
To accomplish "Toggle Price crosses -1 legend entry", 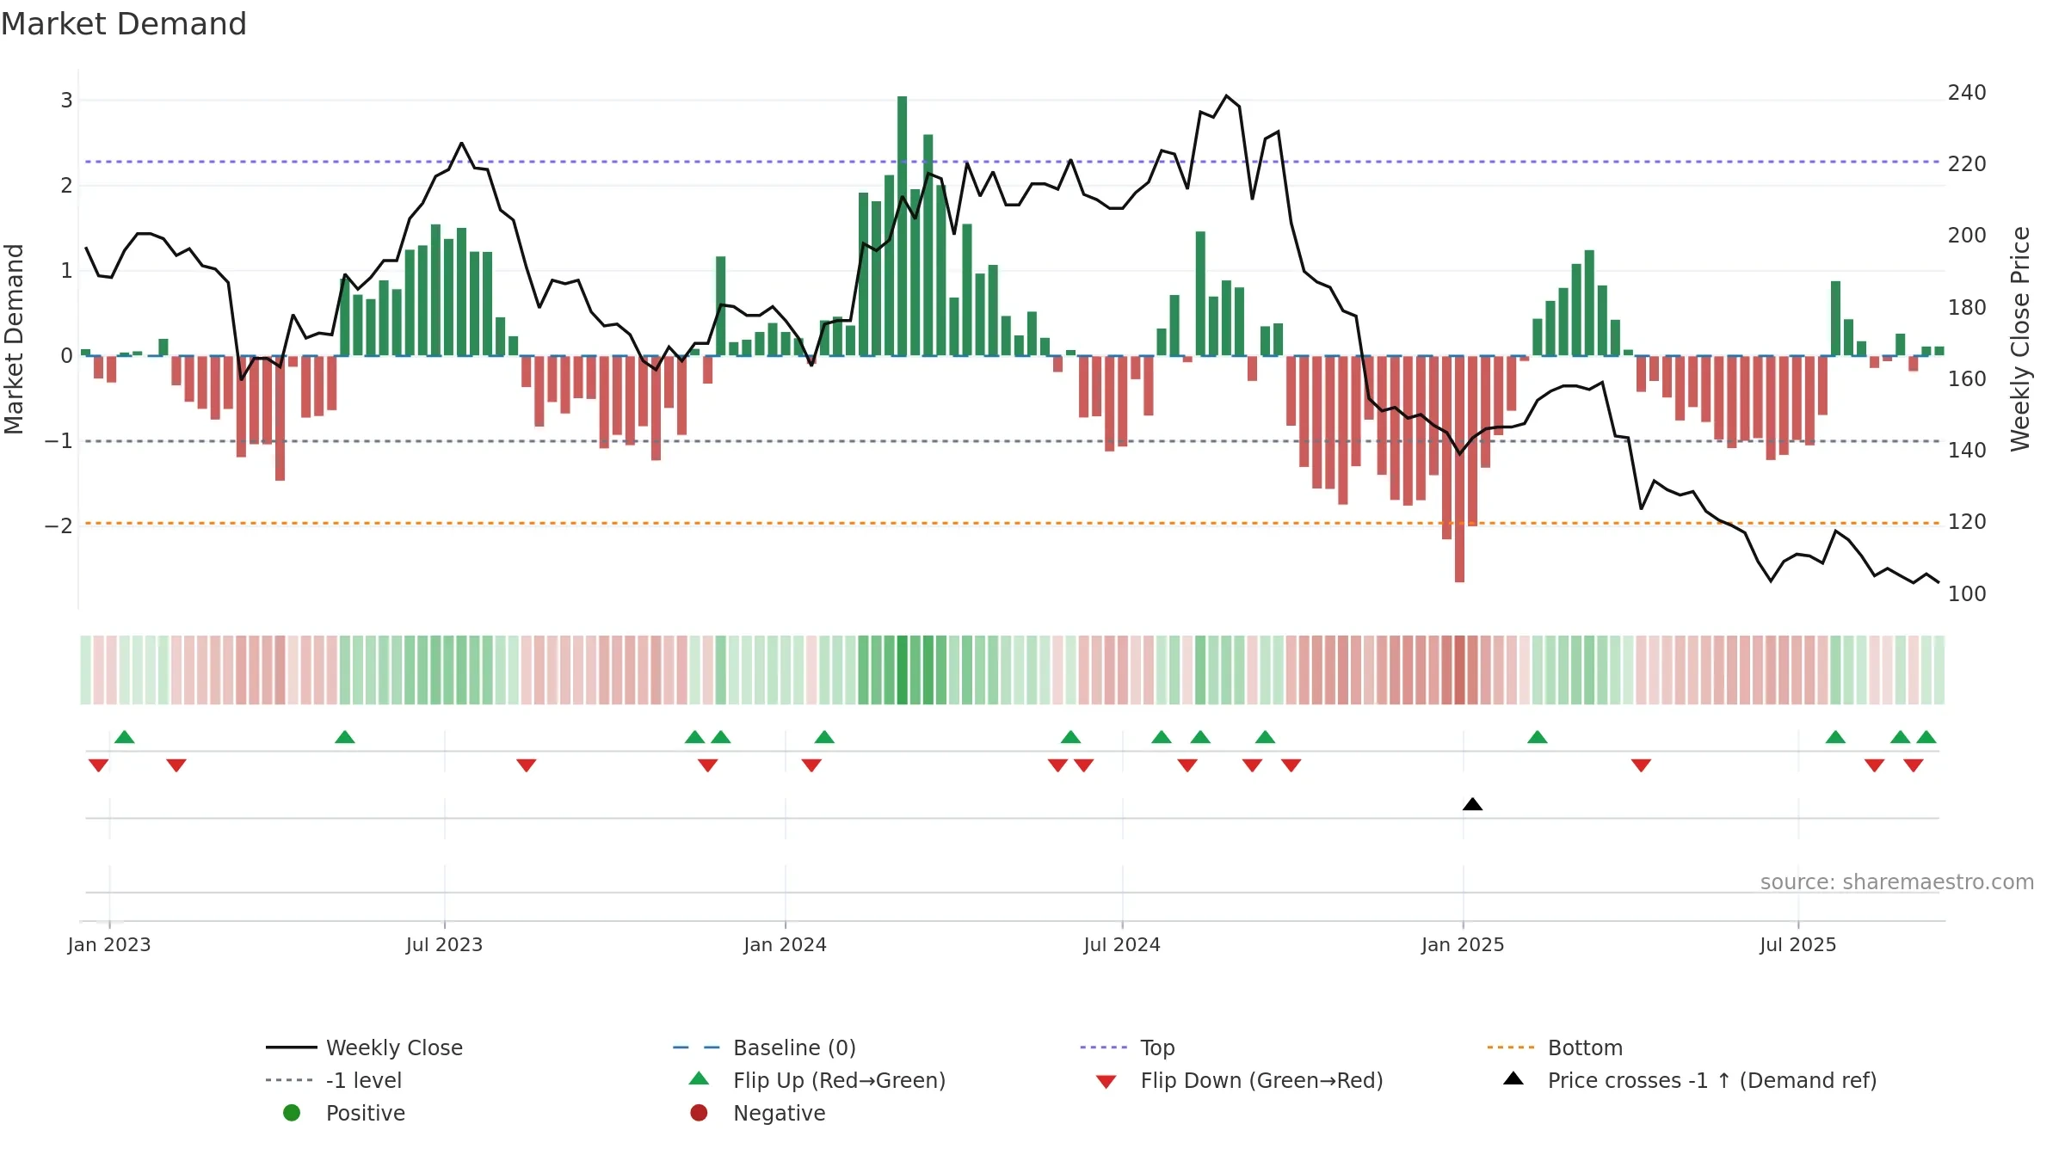I will [x=1690, y=1080].
